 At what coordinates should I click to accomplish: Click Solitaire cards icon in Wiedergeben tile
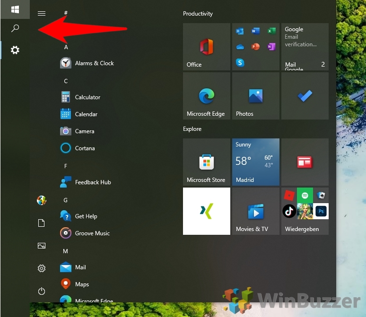(x=321, y=195)
